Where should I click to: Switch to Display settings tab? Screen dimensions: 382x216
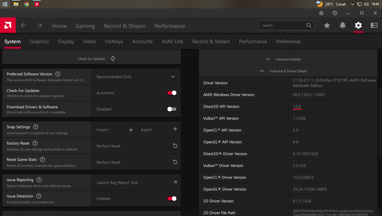tap(66, 41)
